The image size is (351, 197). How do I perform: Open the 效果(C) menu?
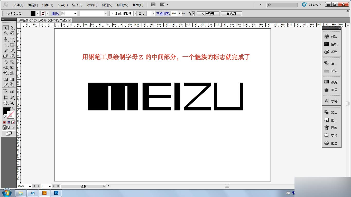[x=92, y=5]
